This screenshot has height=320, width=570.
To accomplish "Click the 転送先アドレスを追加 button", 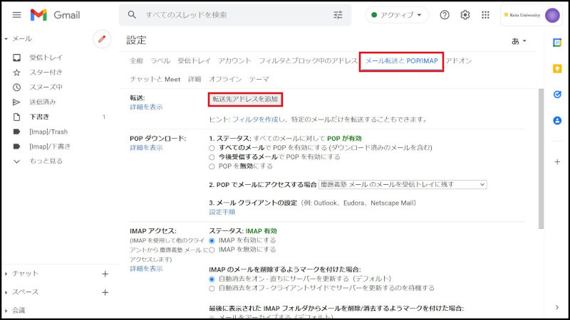I will point(245,100).
